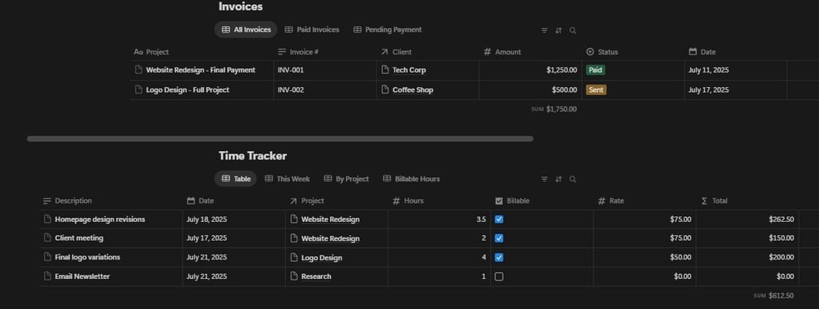The image size is (819, 309).
Task: Click the INV-002 cell
Action: (x=325, y=89)
